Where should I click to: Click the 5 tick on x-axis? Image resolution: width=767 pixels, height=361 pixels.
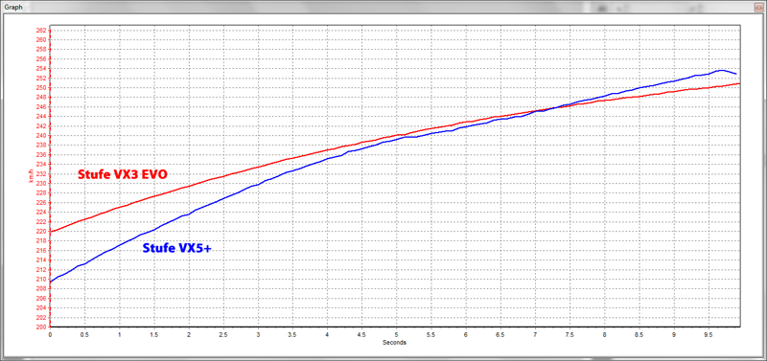point(396,335)
